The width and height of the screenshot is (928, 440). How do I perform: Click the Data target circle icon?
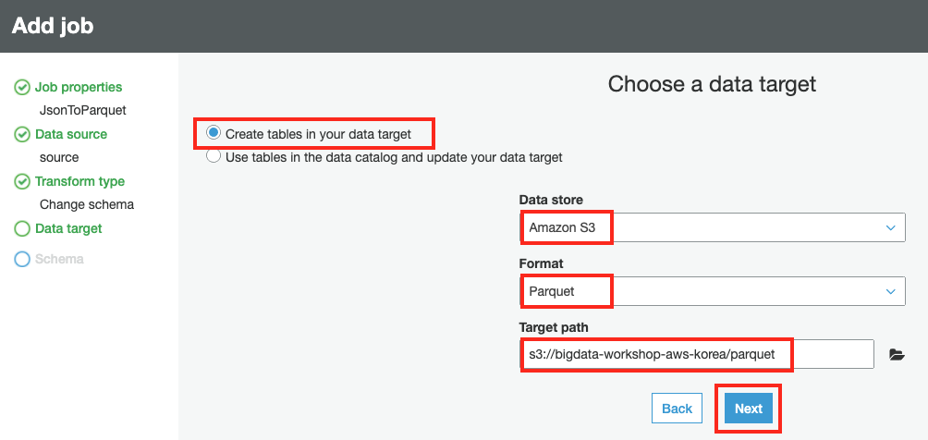[22, 229]
